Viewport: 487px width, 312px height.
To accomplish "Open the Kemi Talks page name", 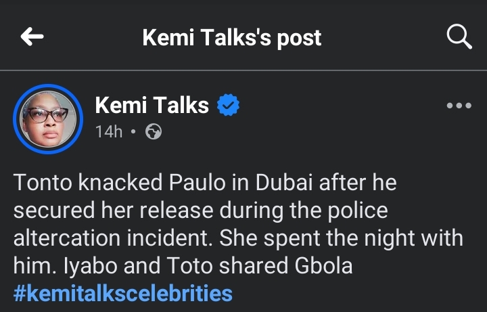I will pos(152,106).
